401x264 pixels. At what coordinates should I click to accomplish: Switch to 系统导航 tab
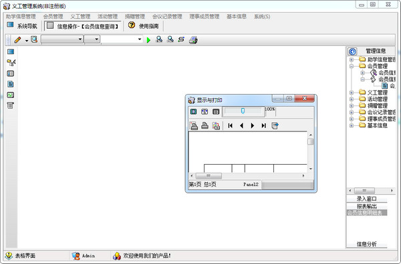click(x=22, y=26)
